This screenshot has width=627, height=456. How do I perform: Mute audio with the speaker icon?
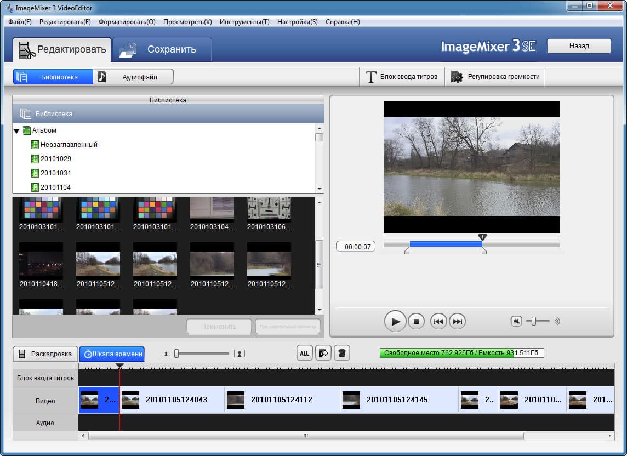516,321
